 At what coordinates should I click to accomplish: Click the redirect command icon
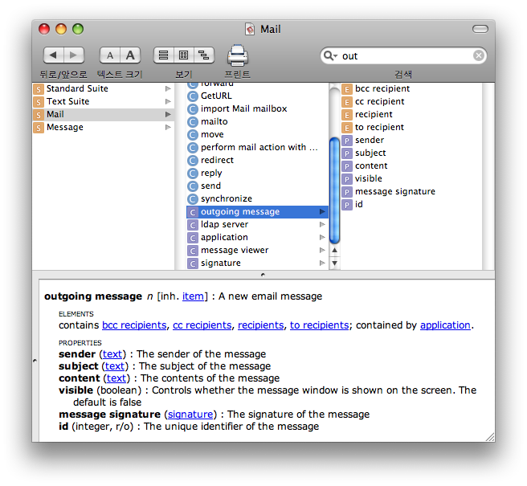(x=193, y=161)
